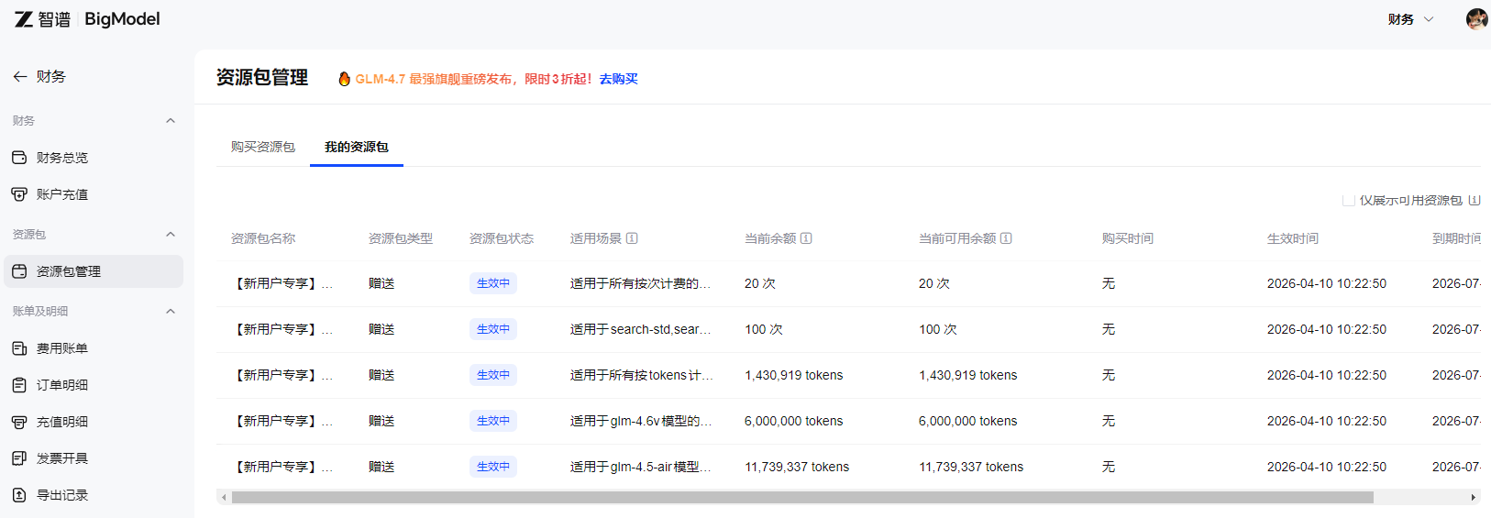Click the info icon beside 适用场景

pos(632,238)
